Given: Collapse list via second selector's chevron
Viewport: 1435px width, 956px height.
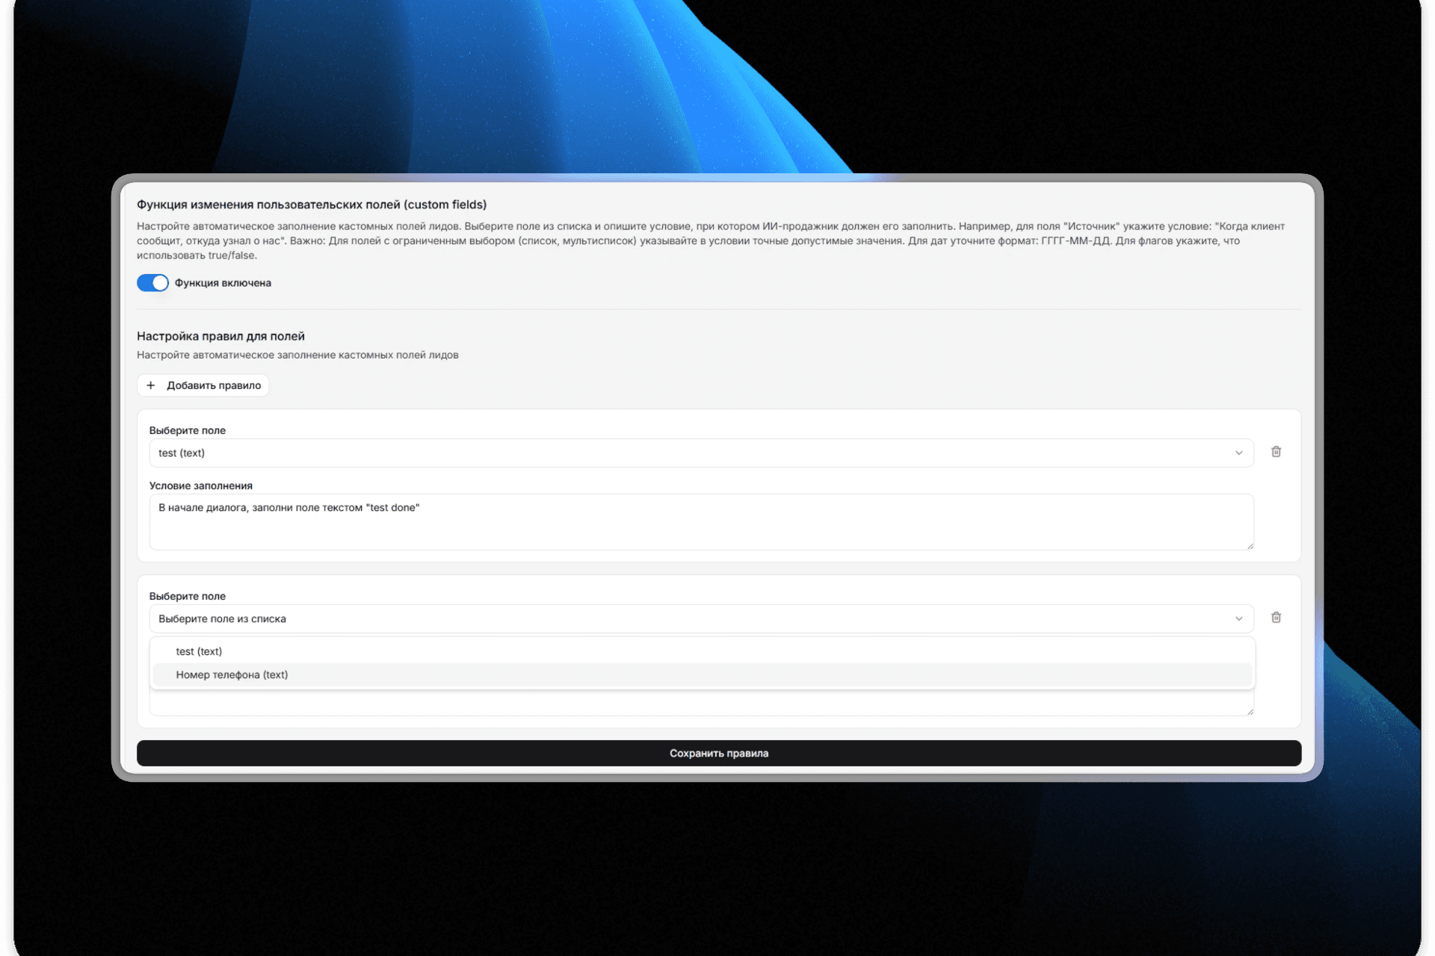Looking at the screenshot, I should [1238, 618].
